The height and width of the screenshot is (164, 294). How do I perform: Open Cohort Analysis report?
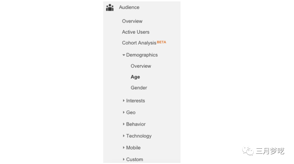[x=139, y=43]
